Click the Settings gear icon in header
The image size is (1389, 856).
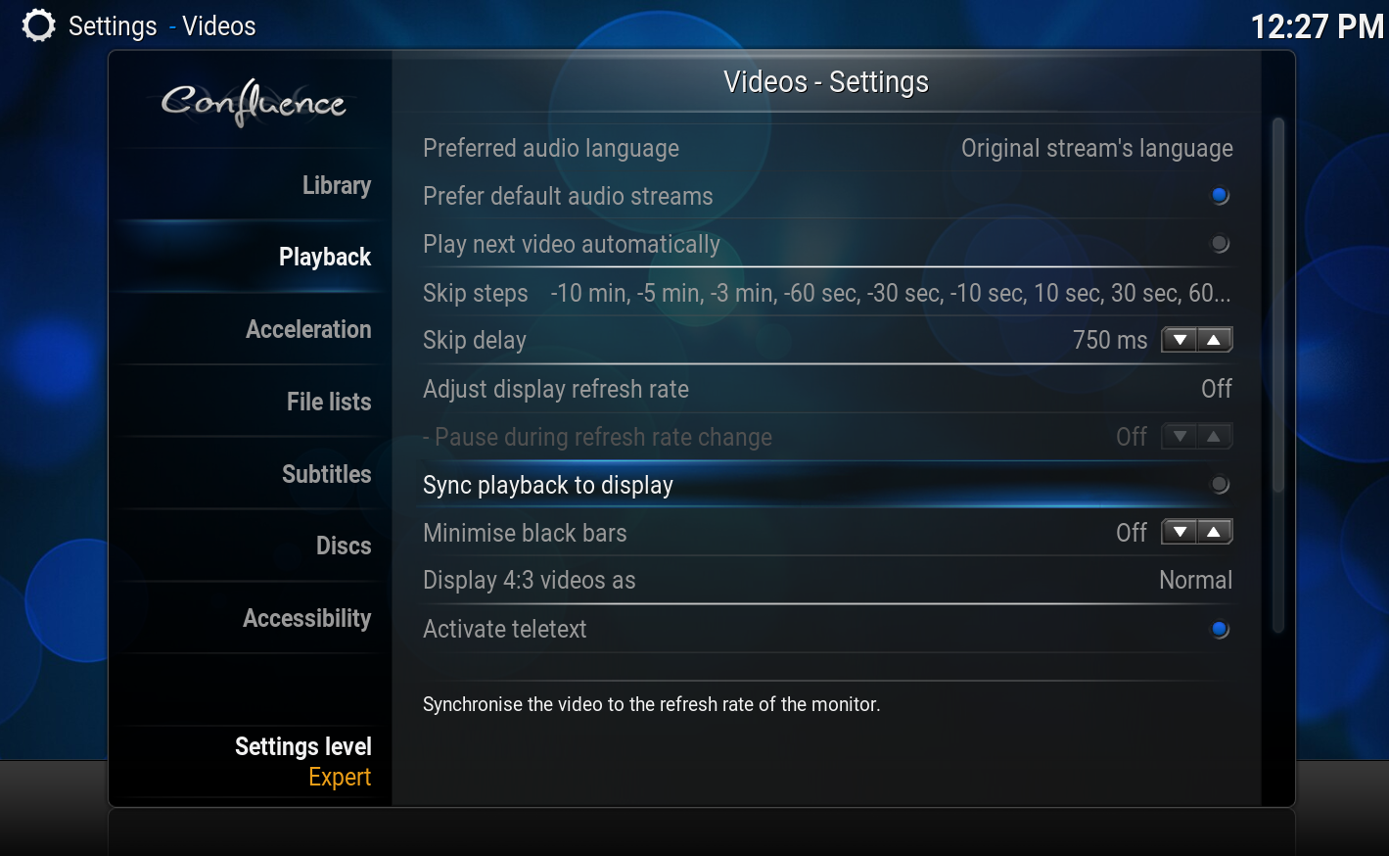click(x=38, y=25)
